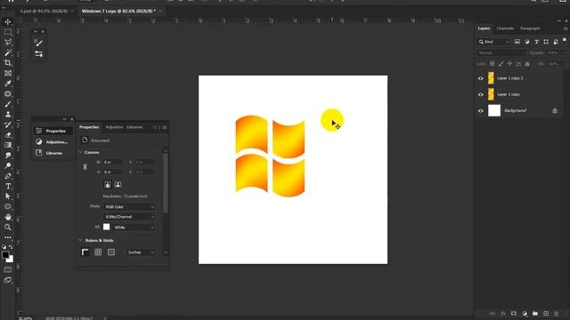
Task: Select the Frame tool
Action: point(8,73)
